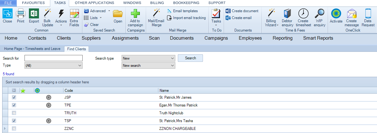377x133 pixels.
Task: Open the Search type New dropdown
Action: [148, 58]
